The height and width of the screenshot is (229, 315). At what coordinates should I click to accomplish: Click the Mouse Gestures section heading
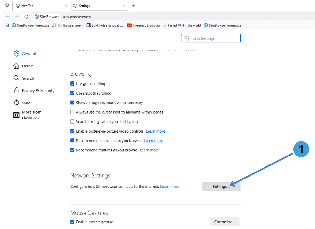[x=89, y=213]
